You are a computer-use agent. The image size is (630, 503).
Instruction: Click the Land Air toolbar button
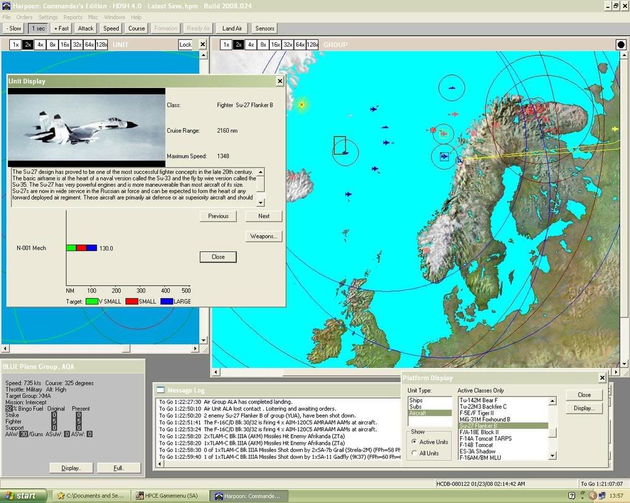click(232, 28)
